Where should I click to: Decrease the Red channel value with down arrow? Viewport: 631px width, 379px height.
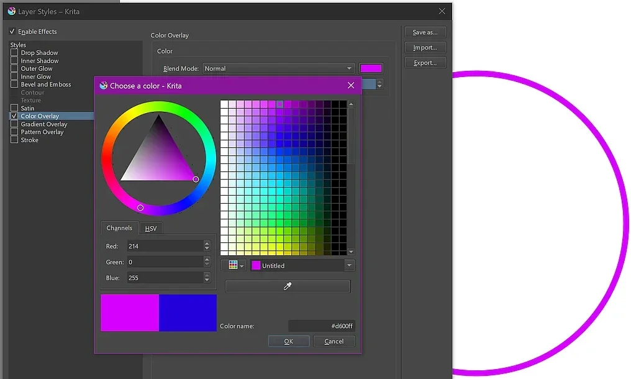207,249
